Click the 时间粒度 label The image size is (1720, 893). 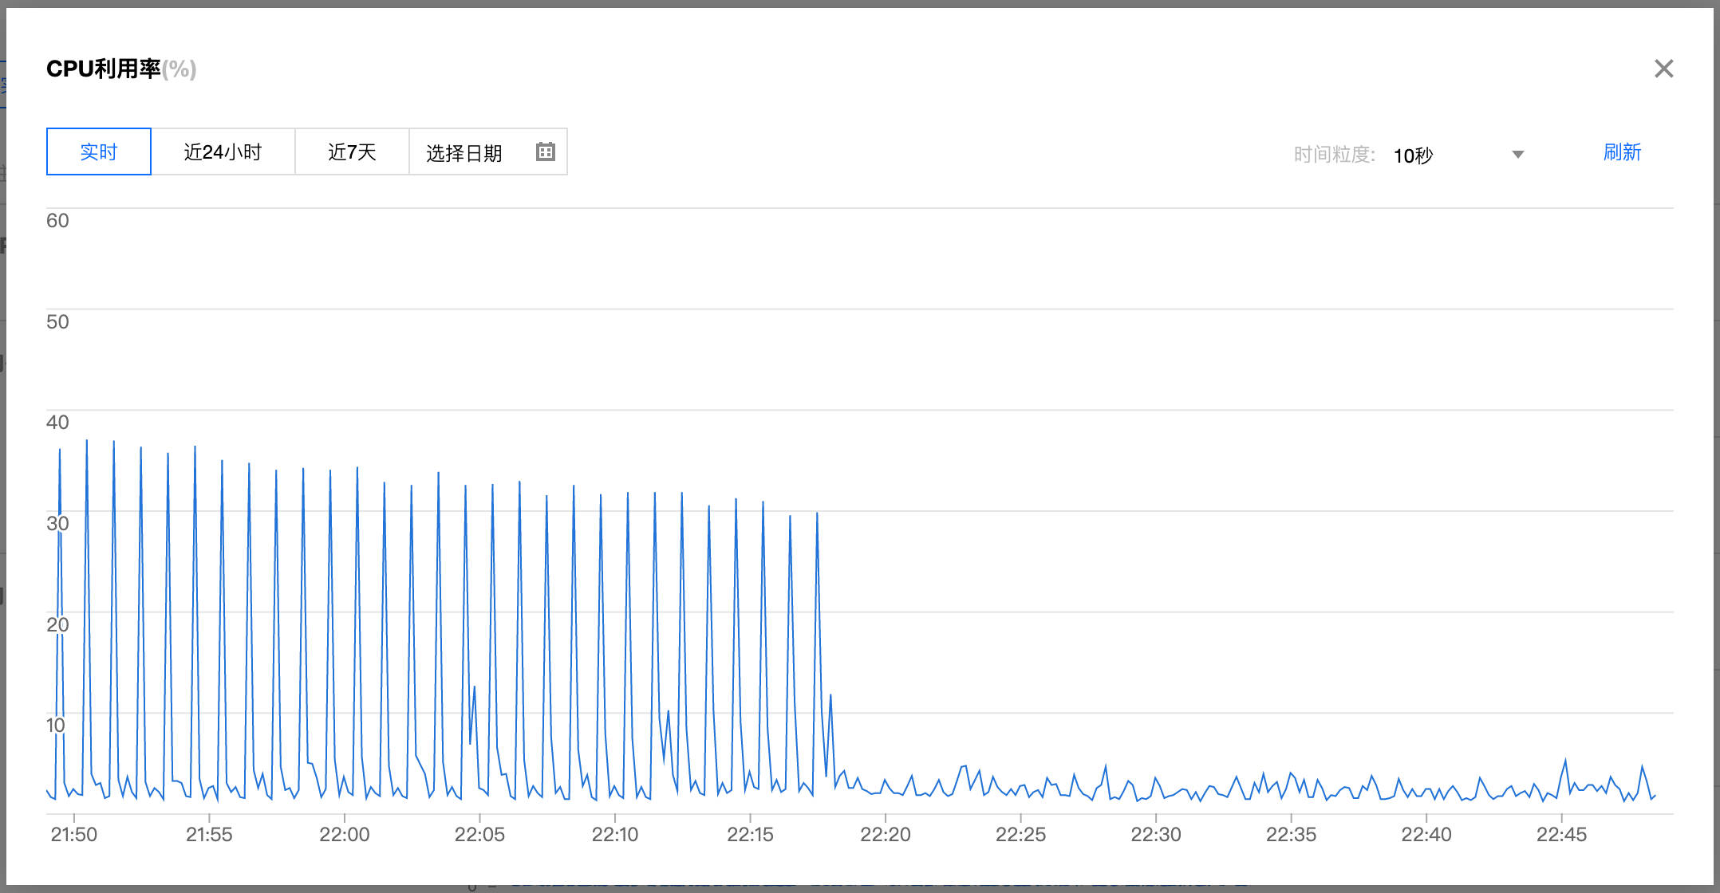(x=1334, y=155)
